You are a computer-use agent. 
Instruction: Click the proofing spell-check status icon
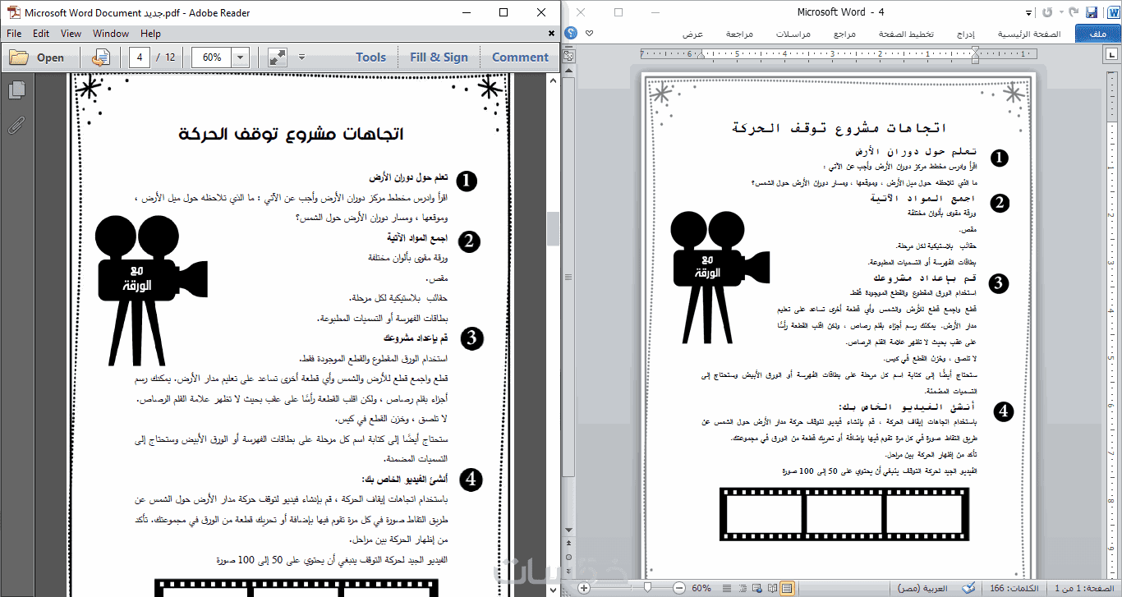[969, 588]
